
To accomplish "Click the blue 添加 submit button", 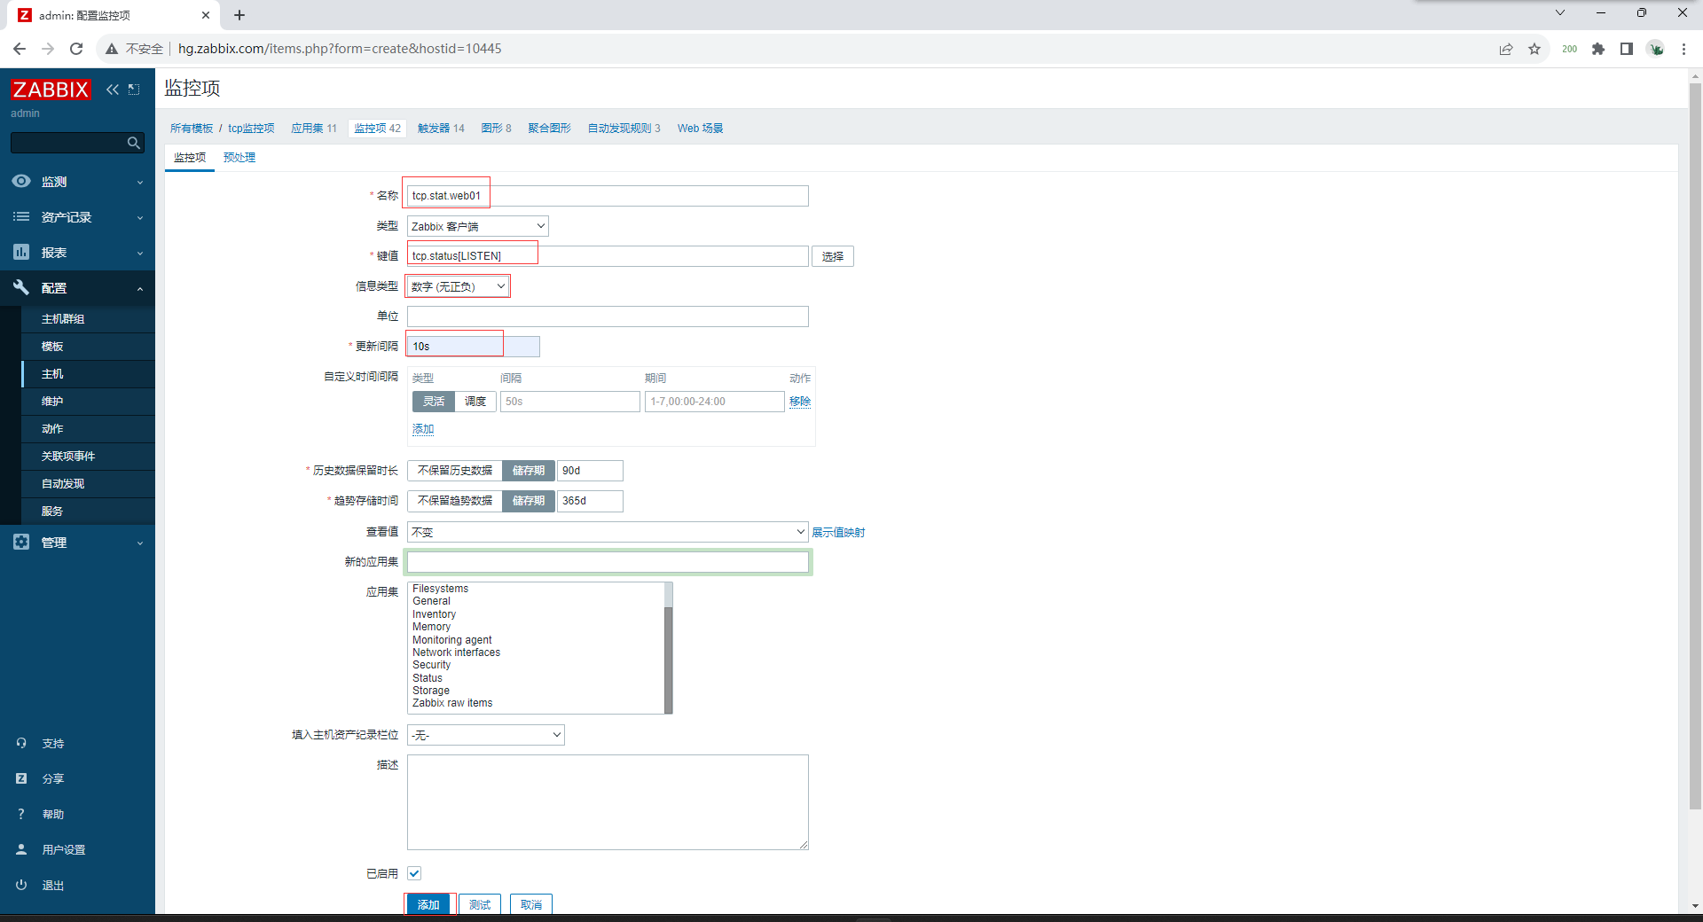I will 429,904.
